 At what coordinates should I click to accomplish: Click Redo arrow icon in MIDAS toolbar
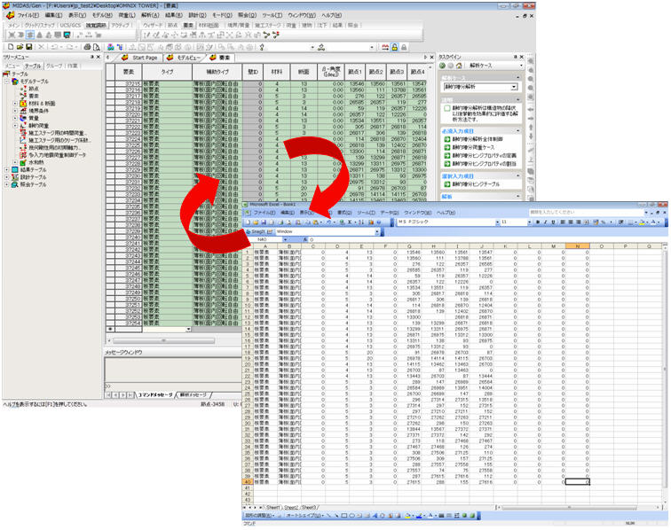pos(70,47)
